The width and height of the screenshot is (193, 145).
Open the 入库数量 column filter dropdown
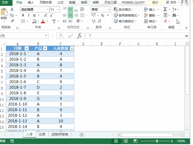[x=72, y=48]
